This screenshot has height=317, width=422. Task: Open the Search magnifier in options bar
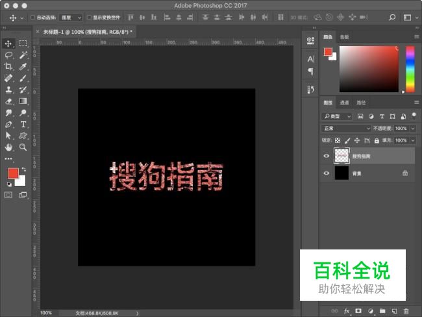(x=392, y=18)
